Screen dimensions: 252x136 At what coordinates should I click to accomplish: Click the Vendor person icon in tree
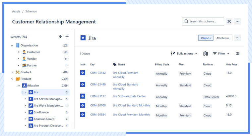(x=24, y=59)
